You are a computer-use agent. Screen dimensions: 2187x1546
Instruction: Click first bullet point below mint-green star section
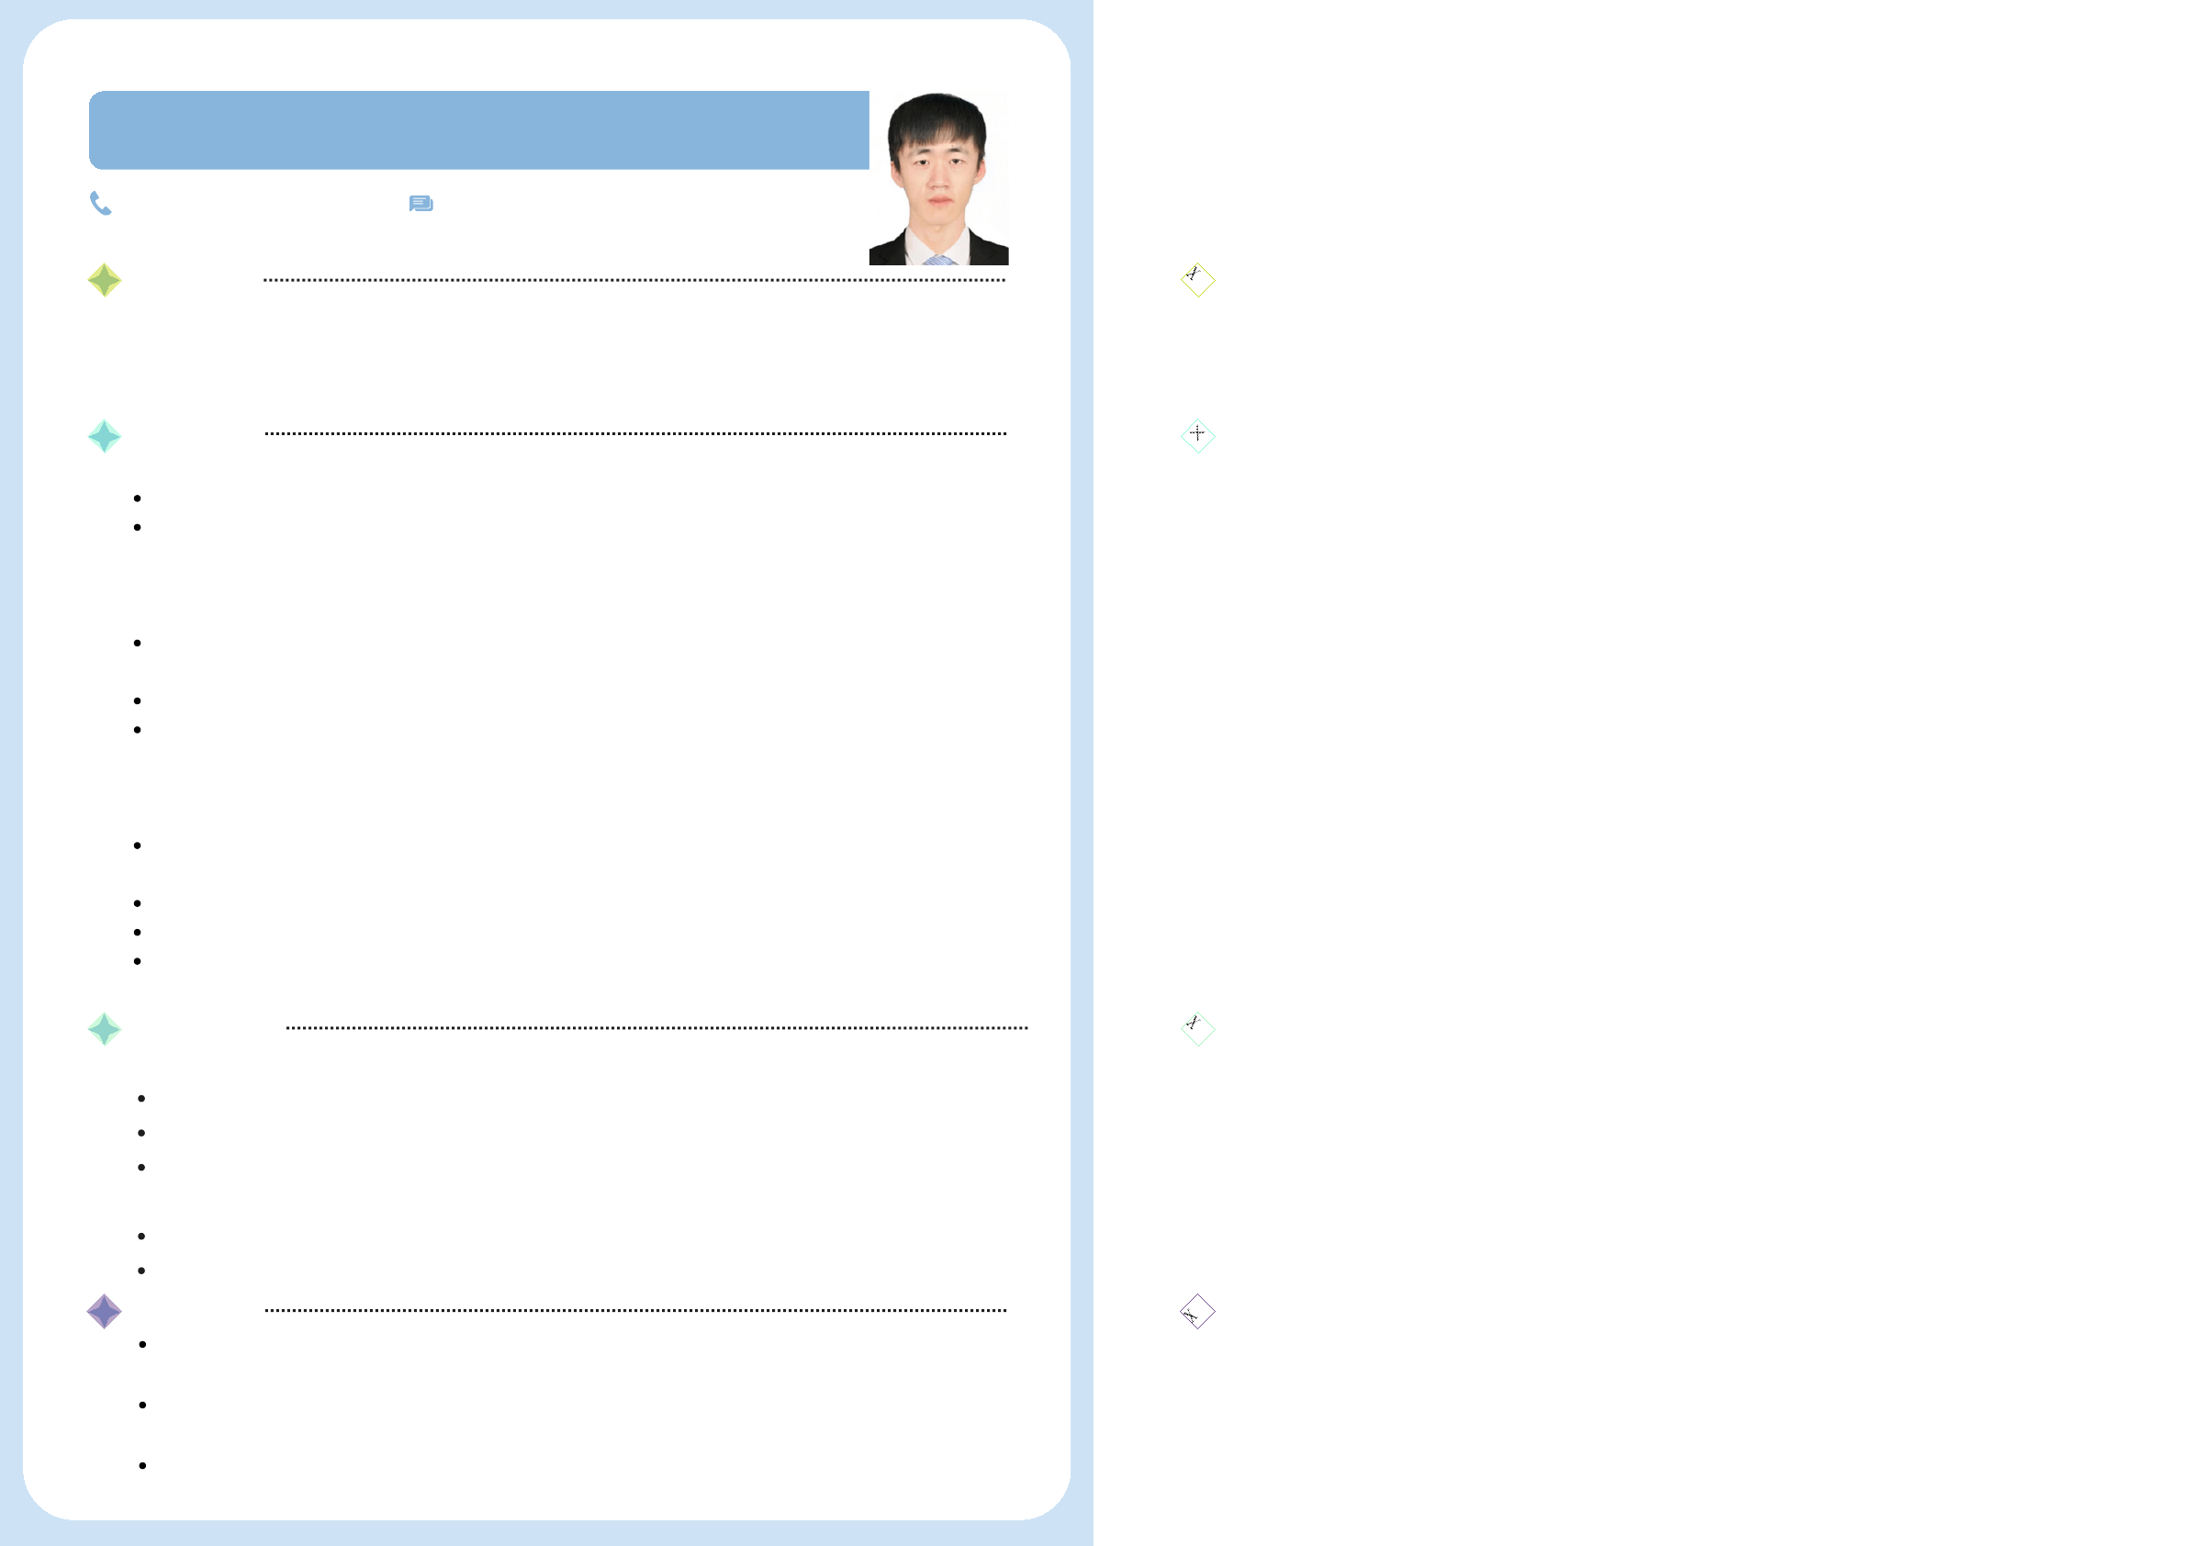point(141,1098)
